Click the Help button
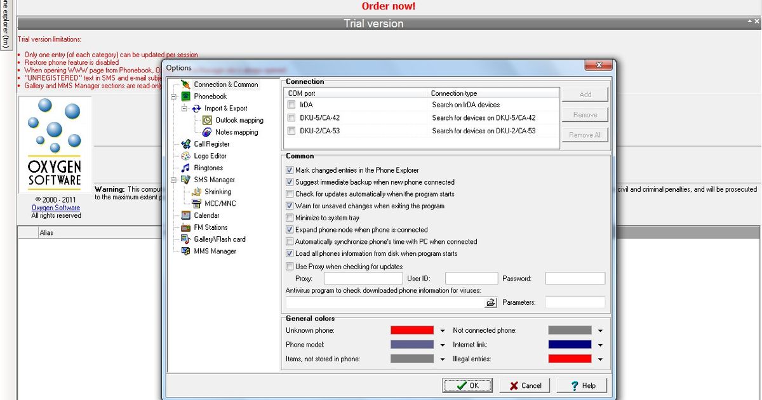 point(582,385)
